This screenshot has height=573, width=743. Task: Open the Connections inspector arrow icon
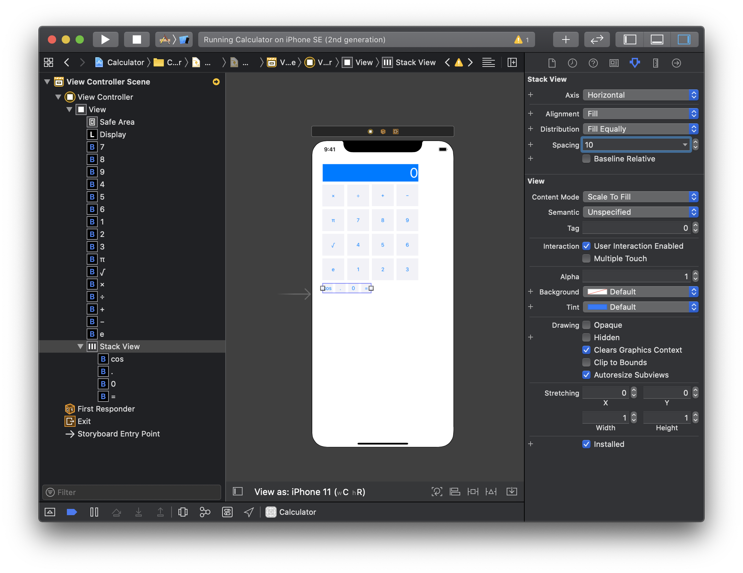click(x=676, y=63)
